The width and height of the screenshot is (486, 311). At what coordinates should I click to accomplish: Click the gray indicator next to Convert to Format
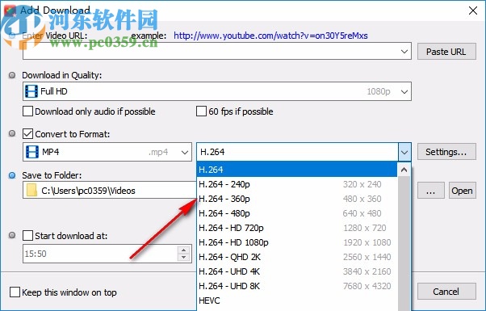pyautogui.click(x=12, y=133)
